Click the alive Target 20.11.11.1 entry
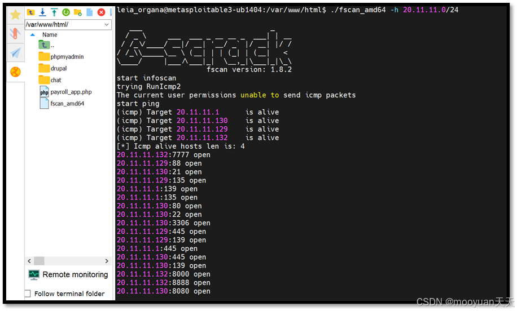The width and height of the screenshot is (517, 311). (x=198, y=112)
